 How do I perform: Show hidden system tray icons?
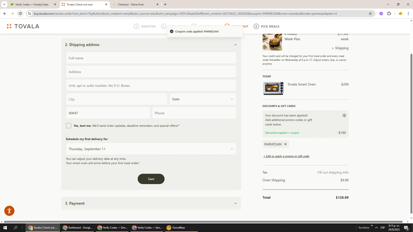pyautogui.click(x=376, y=228)
